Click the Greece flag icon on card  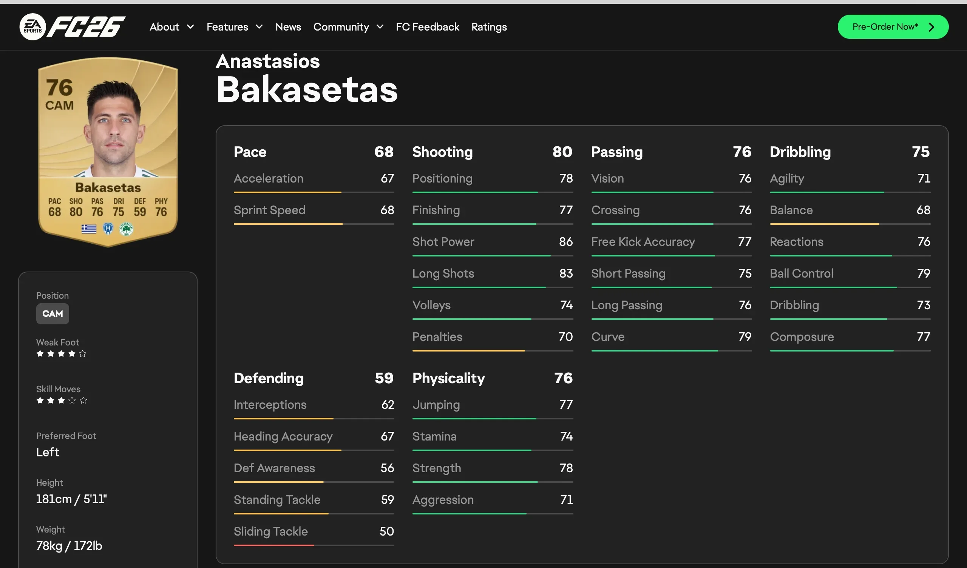pos(89,229)
